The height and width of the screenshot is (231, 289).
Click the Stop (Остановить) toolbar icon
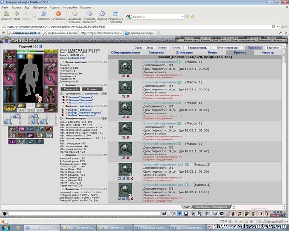click(x=58, y=14)
